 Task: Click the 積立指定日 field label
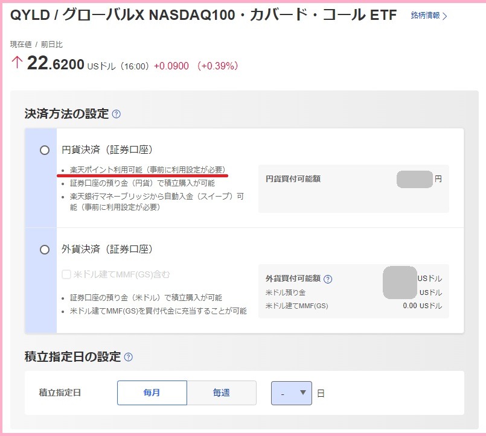coord(60,393)
